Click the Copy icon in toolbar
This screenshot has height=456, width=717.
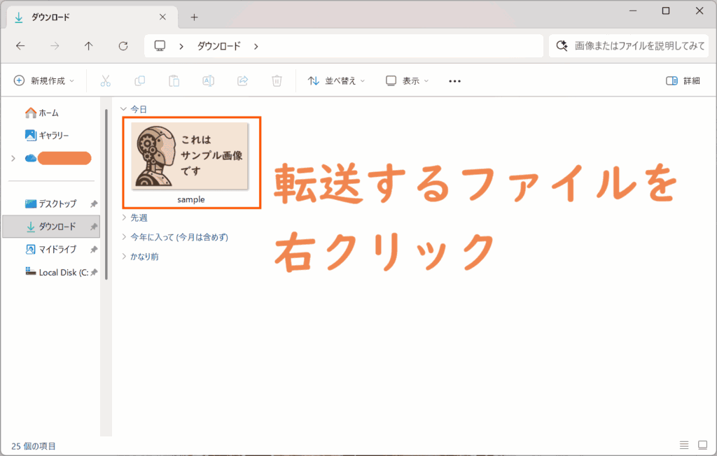coord(139,81)
